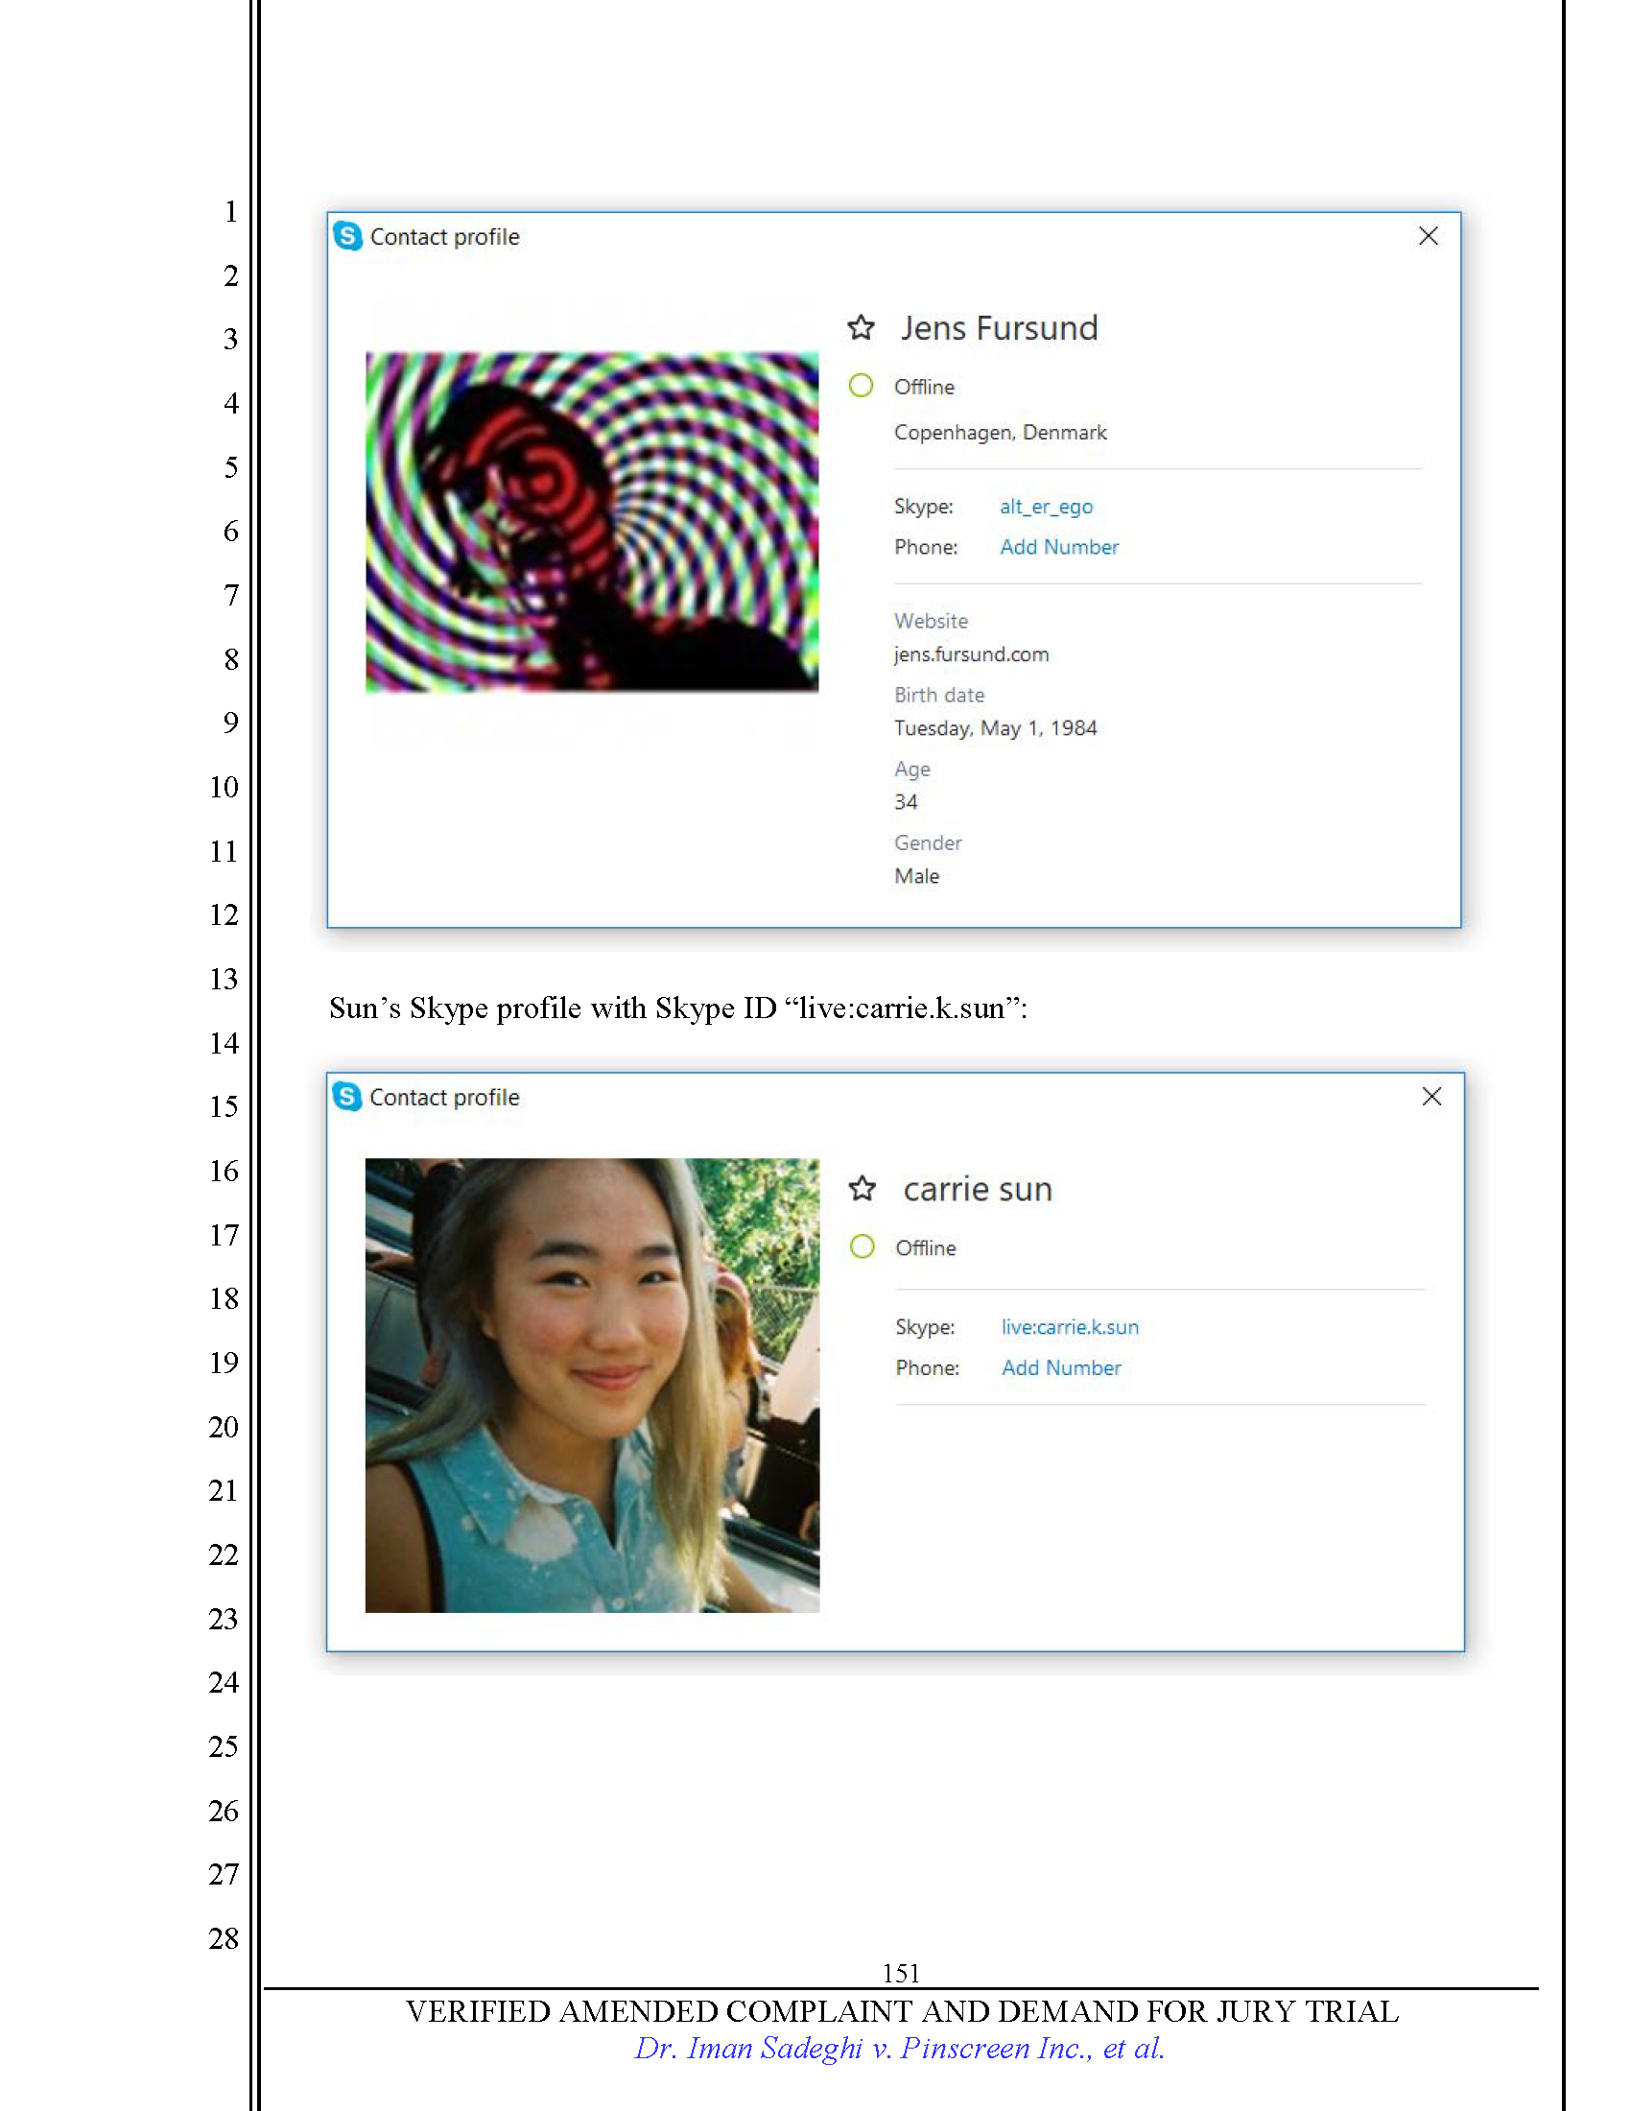1631x2111 pixels.
Task: Click the Offline status circle for carrie sun
Action: tap(862, 1246)
